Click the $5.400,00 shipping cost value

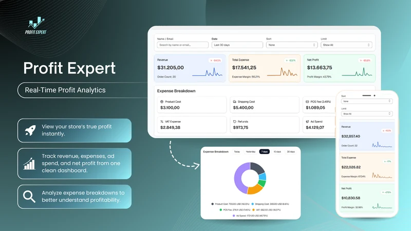tap(243, 108)
